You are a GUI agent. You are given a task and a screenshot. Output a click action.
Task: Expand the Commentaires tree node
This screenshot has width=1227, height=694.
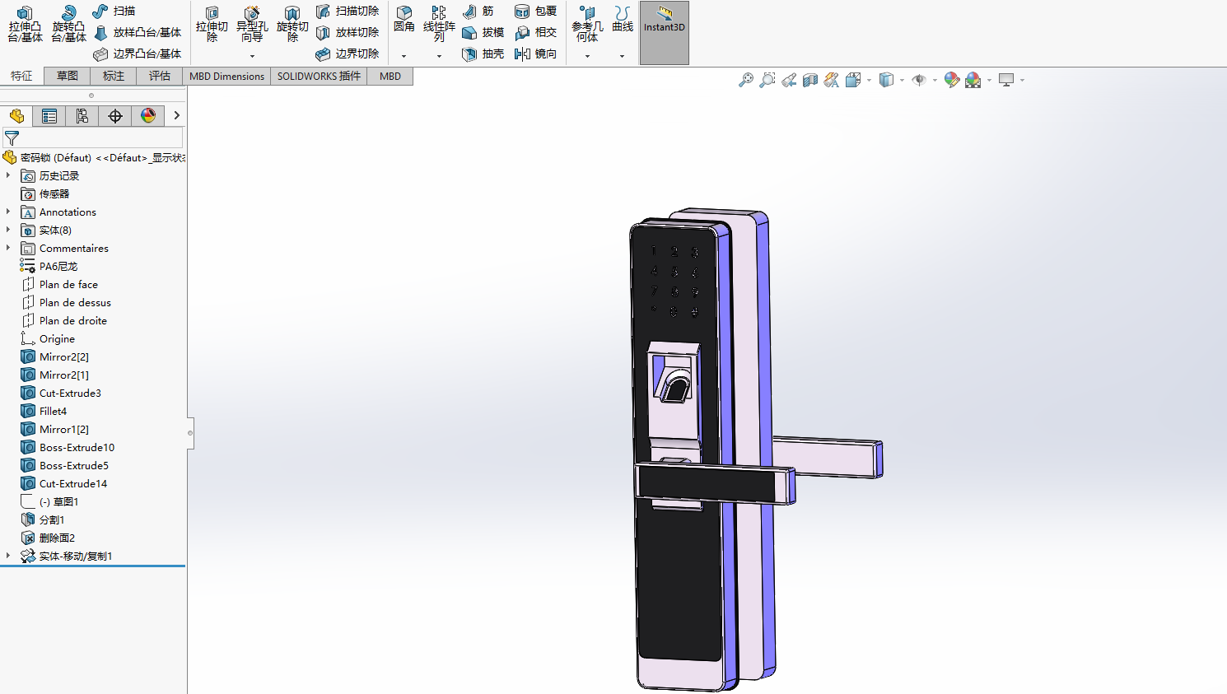(x=8, y=248)
